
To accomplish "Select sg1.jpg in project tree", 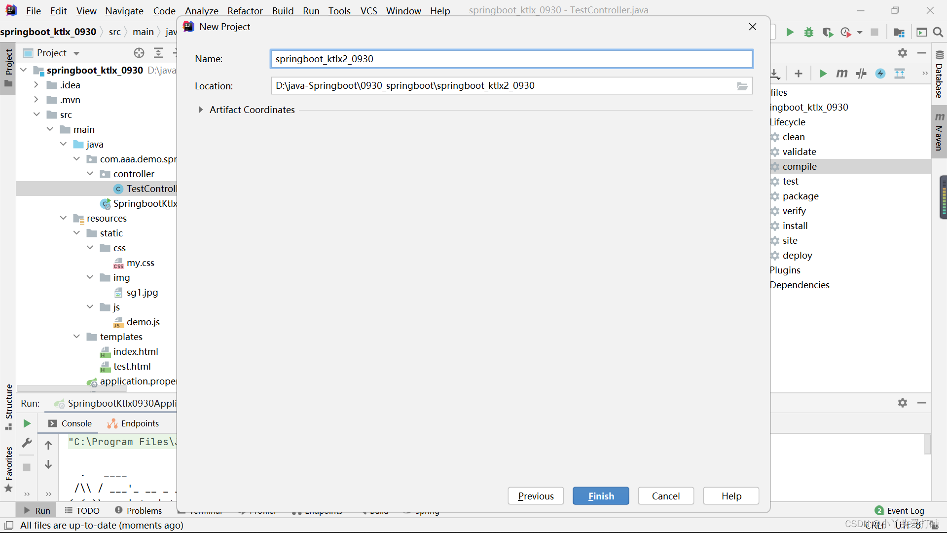I will [142, 293].
